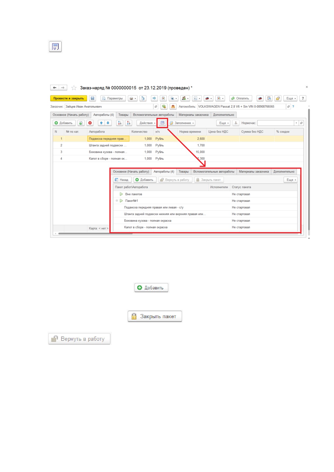Click the Заказчик field with Зайцев Иван Анатольевич
334x472 pixels.
(x=109, y=107)
